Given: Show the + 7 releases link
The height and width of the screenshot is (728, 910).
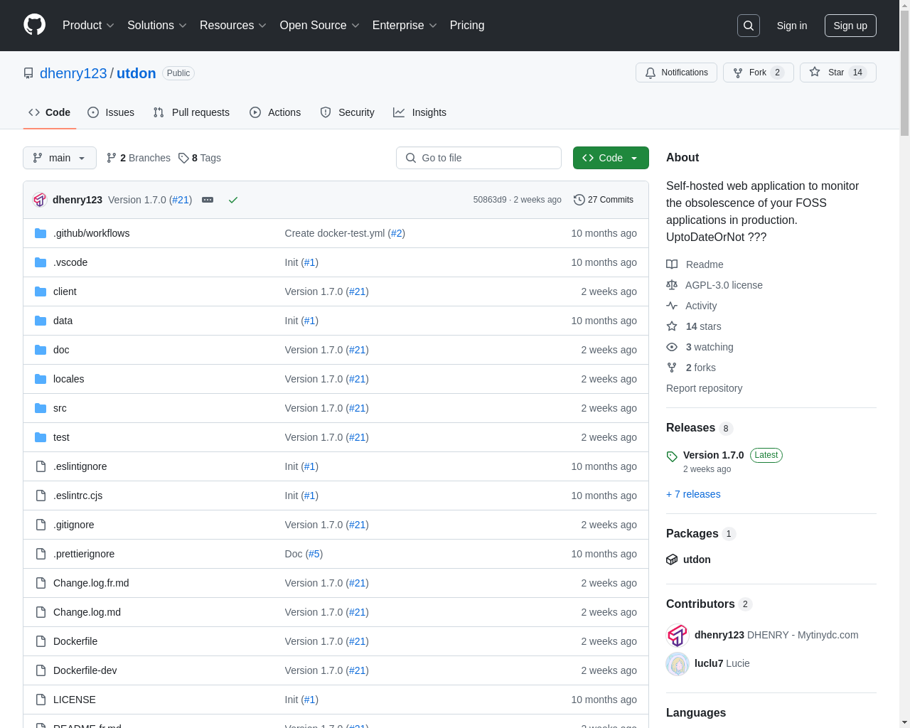Looking at the screenshot, I should point(693,494).
